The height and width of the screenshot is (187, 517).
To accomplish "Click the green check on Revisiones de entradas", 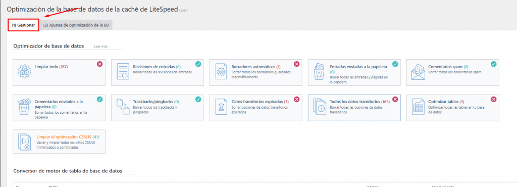I will tap(198, 64).
